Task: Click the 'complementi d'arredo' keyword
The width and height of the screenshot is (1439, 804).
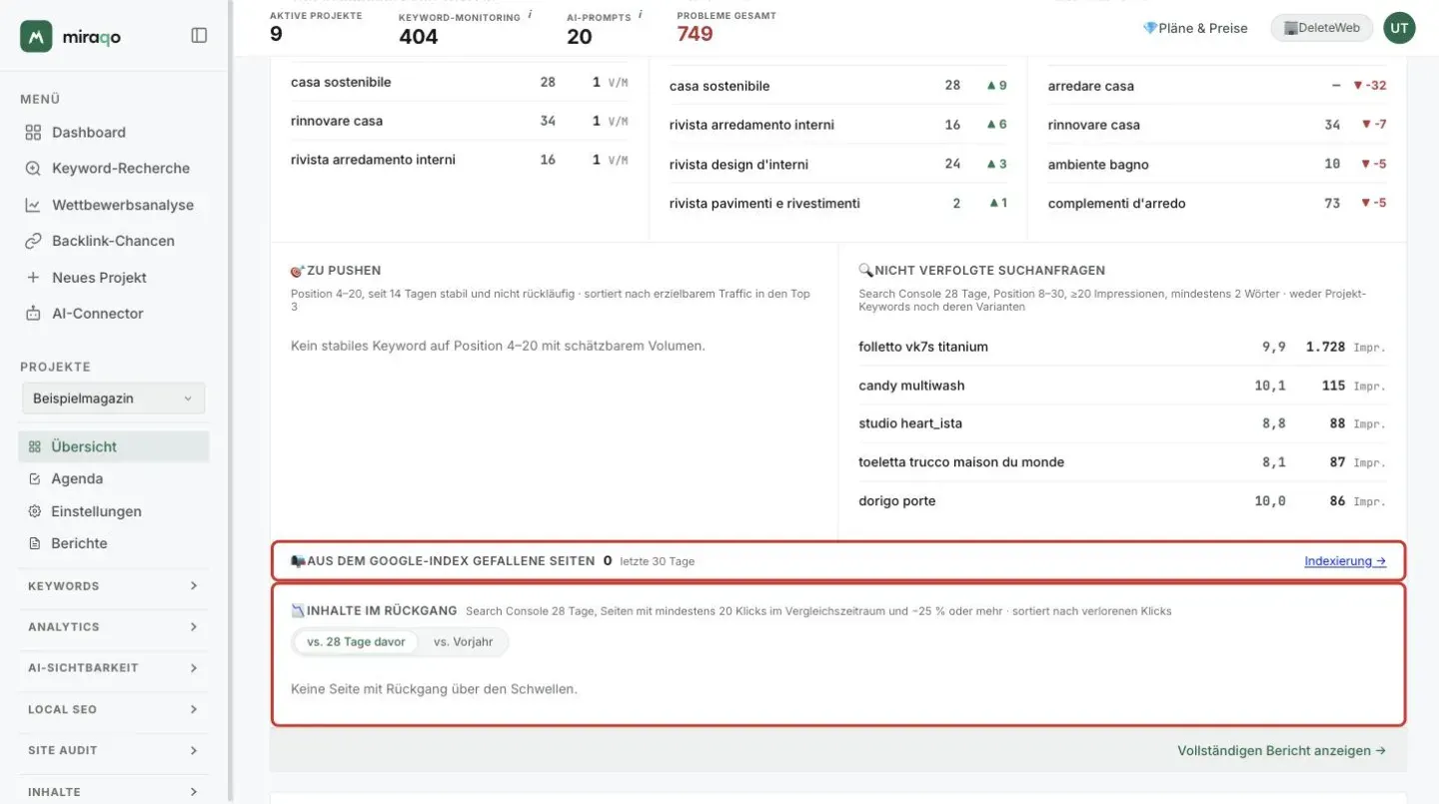Action: point(1117,204)
